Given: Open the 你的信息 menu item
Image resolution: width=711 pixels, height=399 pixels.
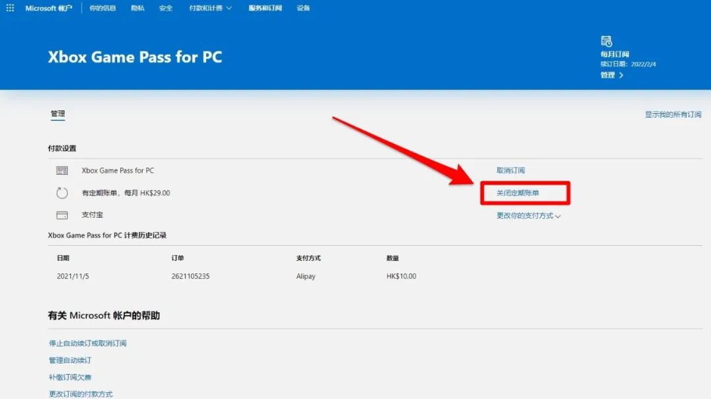Looking at the screenshot, I should point(102,8).
